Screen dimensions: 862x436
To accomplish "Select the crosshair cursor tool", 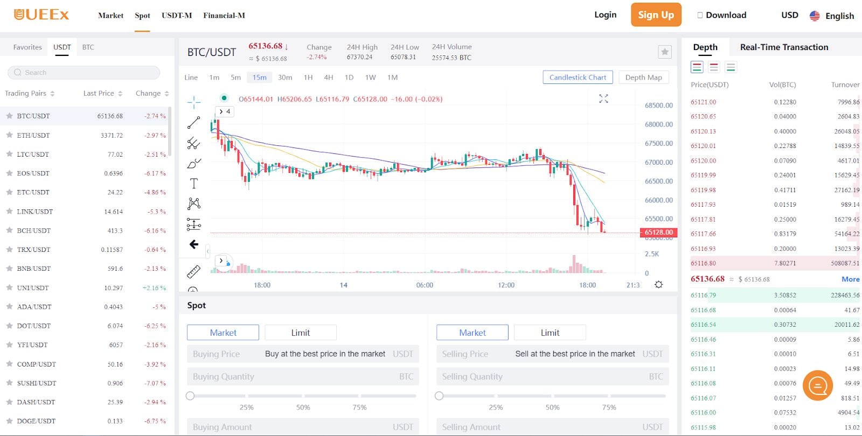I will (194, 102).
